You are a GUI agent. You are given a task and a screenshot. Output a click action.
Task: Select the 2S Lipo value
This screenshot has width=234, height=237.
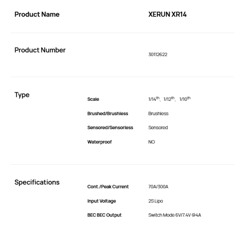click(156, 201)
